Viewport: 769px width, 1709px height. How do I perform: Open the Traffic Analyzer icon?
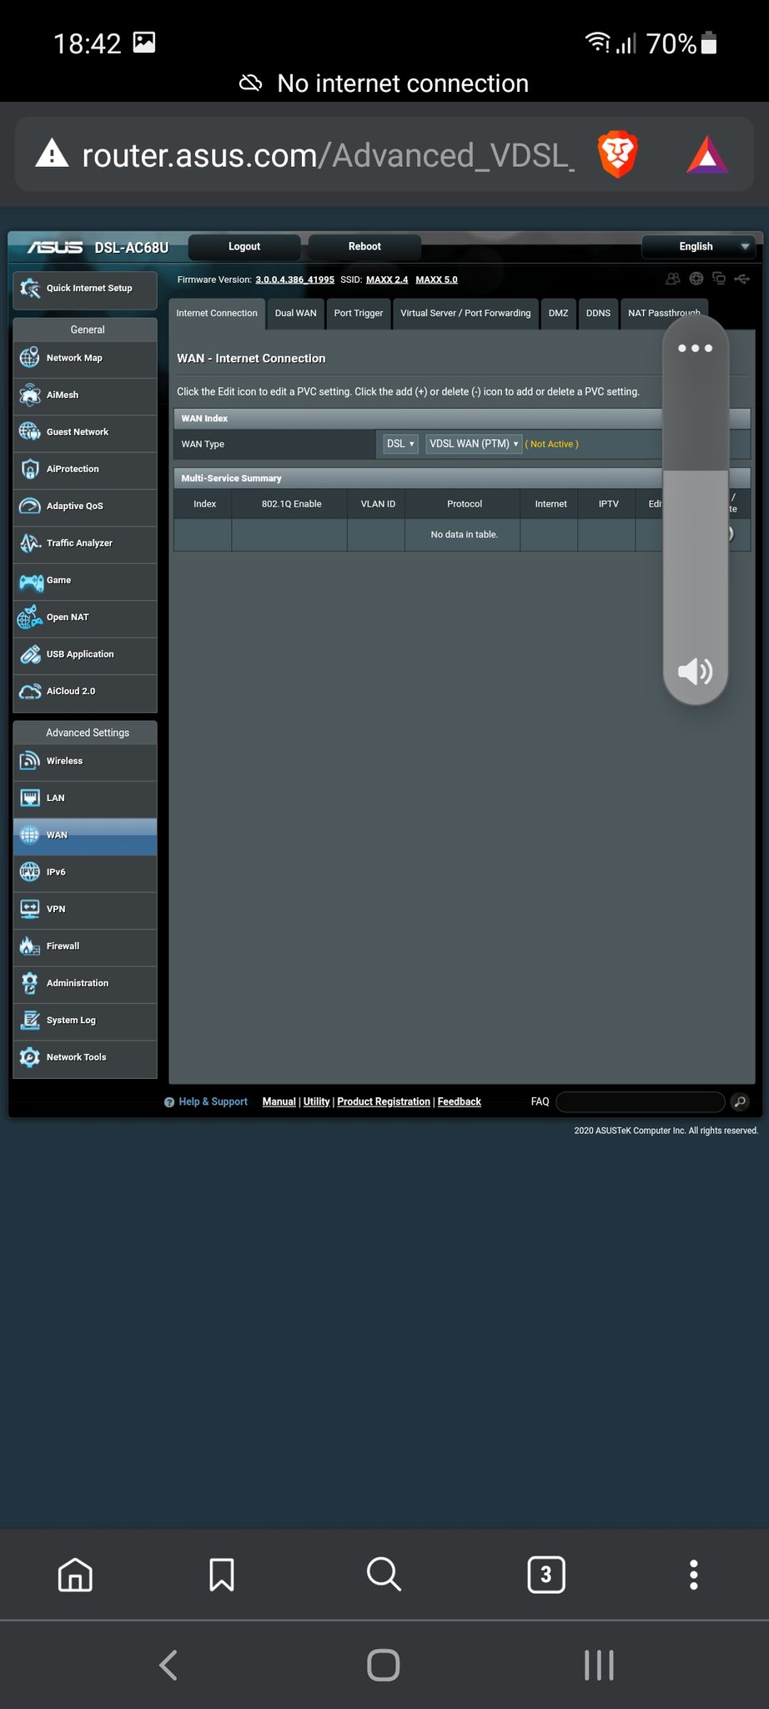(x=30, y=543)
